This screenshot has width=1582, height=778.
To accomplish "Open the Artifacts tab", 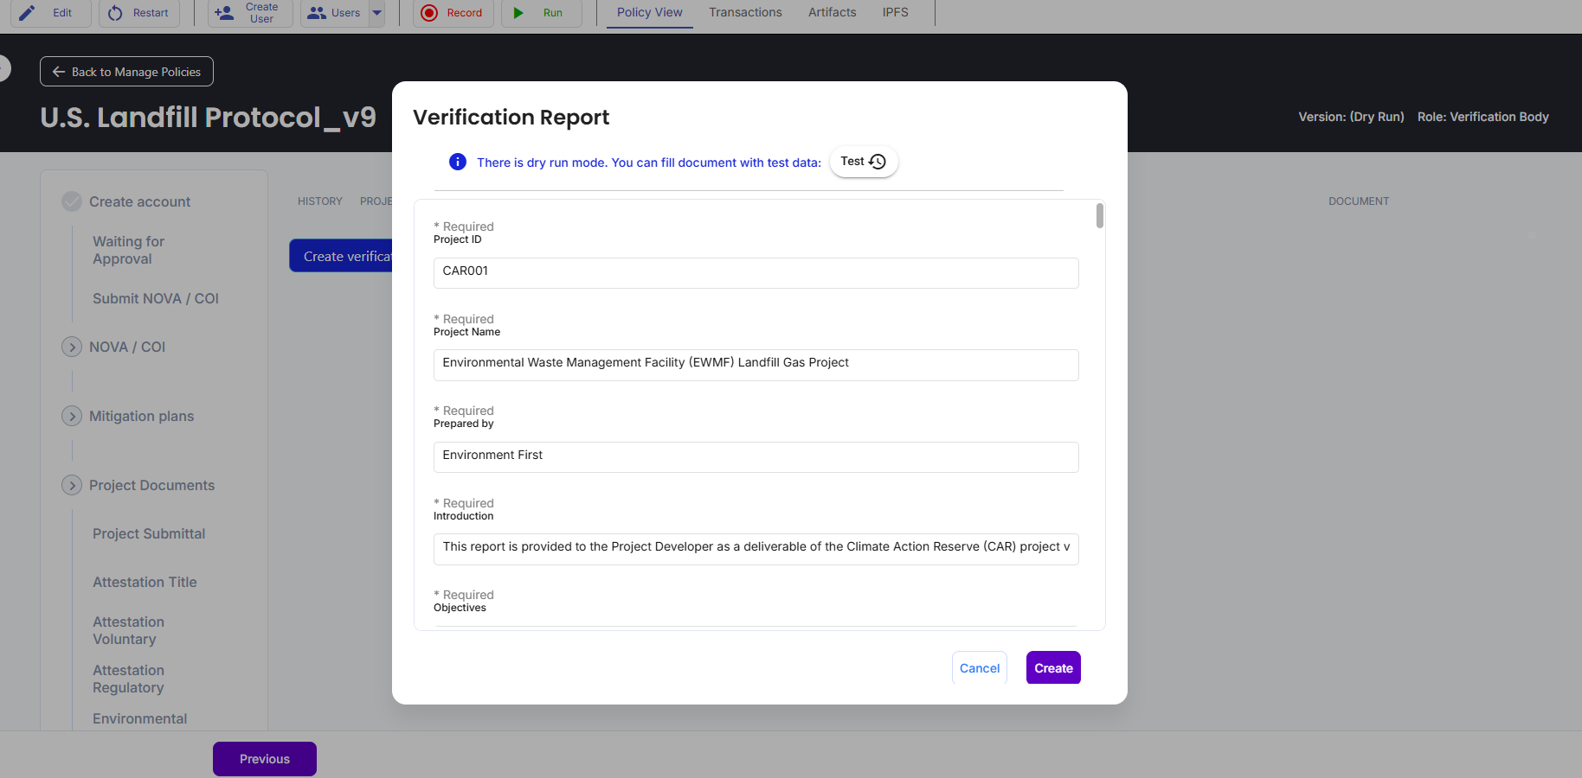I will (x=832, y=13).
